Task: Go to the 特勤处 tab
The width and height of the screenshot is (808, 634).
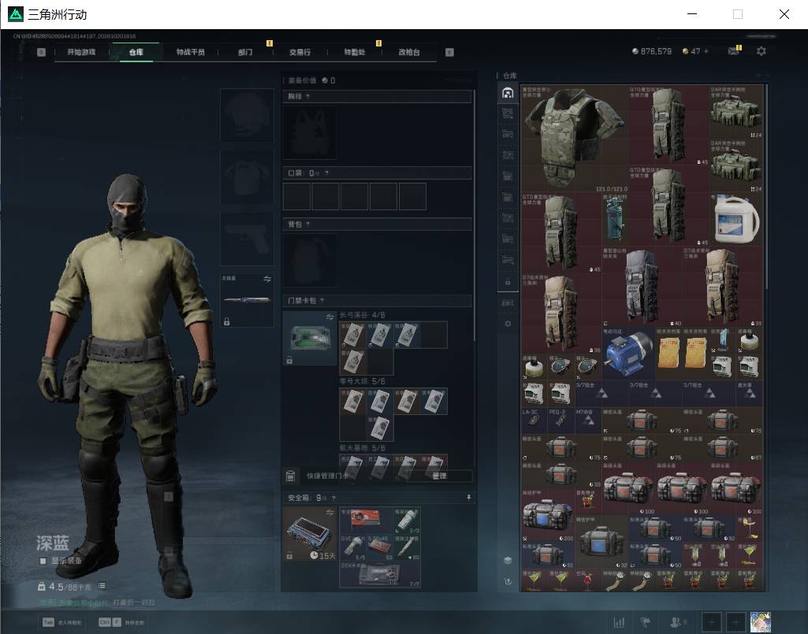Action: tap(355, 52)
